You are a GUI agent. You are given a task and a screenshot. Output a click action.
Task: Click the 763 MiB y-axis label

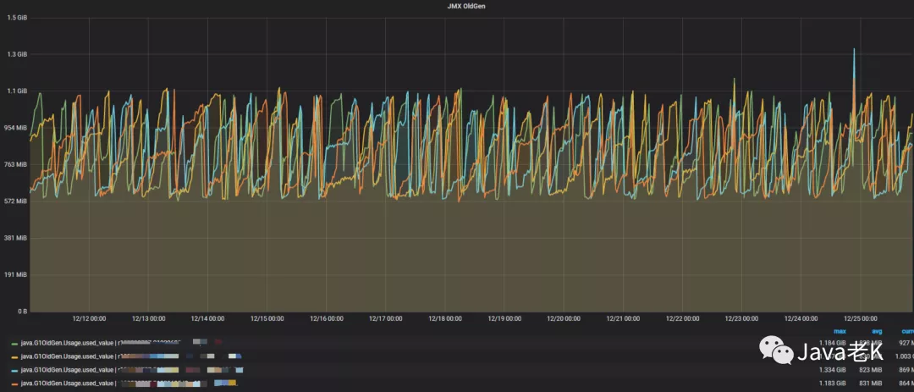point(16,164)
